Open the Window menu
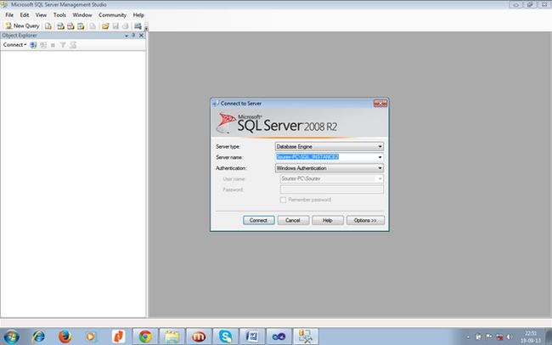The height and width of the screenshot is (345, 552). tap(82, 14)
